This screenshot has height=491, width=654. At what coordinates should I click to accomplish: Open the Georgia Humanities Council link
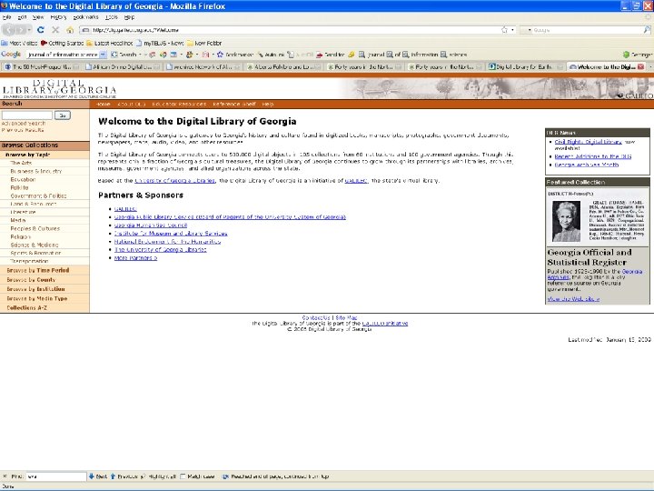coord(151,225)
